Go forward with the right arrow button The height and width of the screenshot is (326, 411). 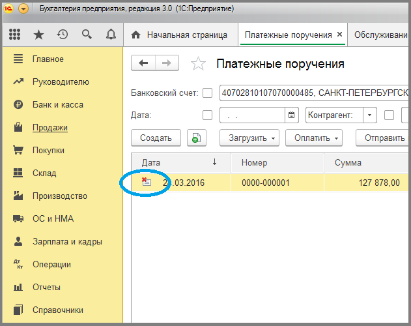[x=167, y=63]
